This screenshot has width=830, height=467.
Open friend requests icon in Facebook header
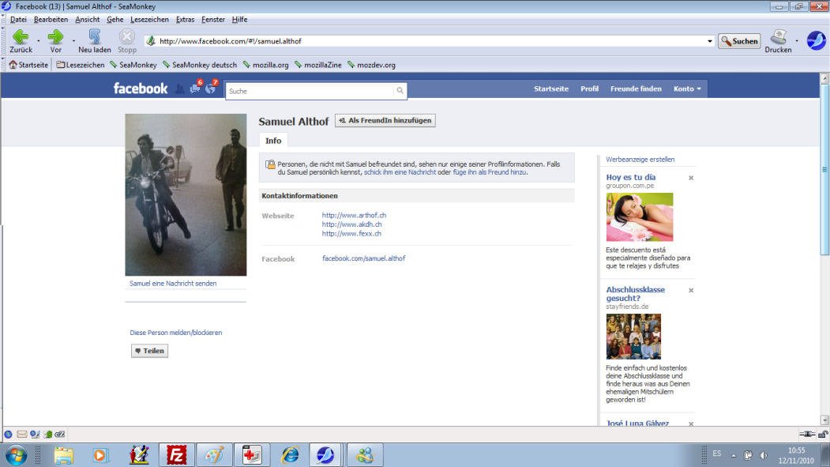181,89
